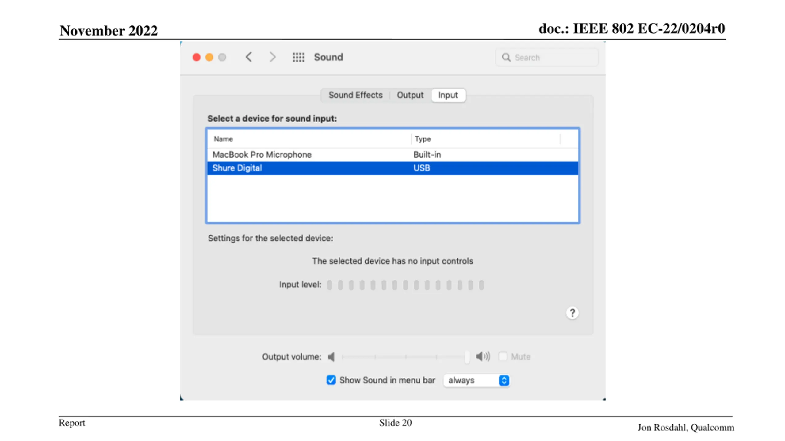
Task: Open help with the question mark button
Action: click(572, 313)
